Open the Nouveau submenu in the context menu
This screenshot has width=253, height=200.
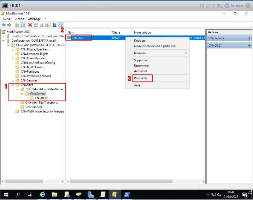point(160,53)
